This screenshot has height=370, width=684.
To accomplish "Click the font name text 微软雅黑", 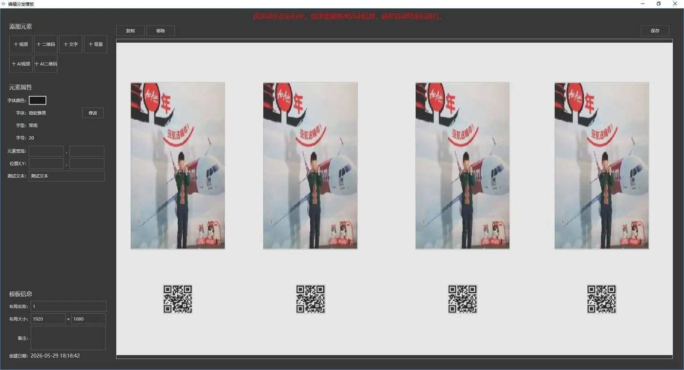I will pyautogui.click(x=38, y=113).
